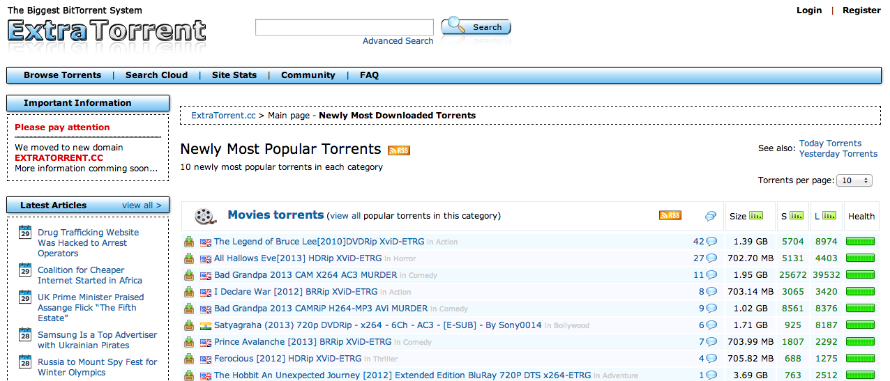Open the Browse Torrents menu
The height and width of the screenshot is (381, 890).
click(62, 75)
